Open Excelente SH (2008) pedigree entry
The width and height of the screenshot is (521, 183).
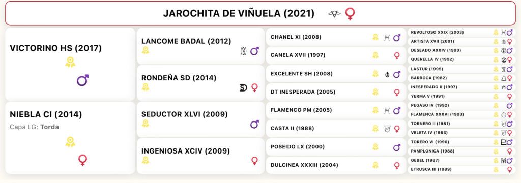(x=336, y=74)
